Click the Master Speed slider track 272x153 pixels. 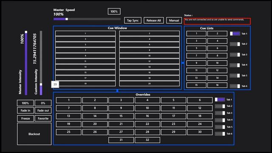[87, 19]
